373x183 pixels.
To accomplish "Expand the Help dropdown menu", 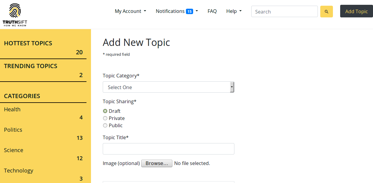I will click(x=234, y=11).
